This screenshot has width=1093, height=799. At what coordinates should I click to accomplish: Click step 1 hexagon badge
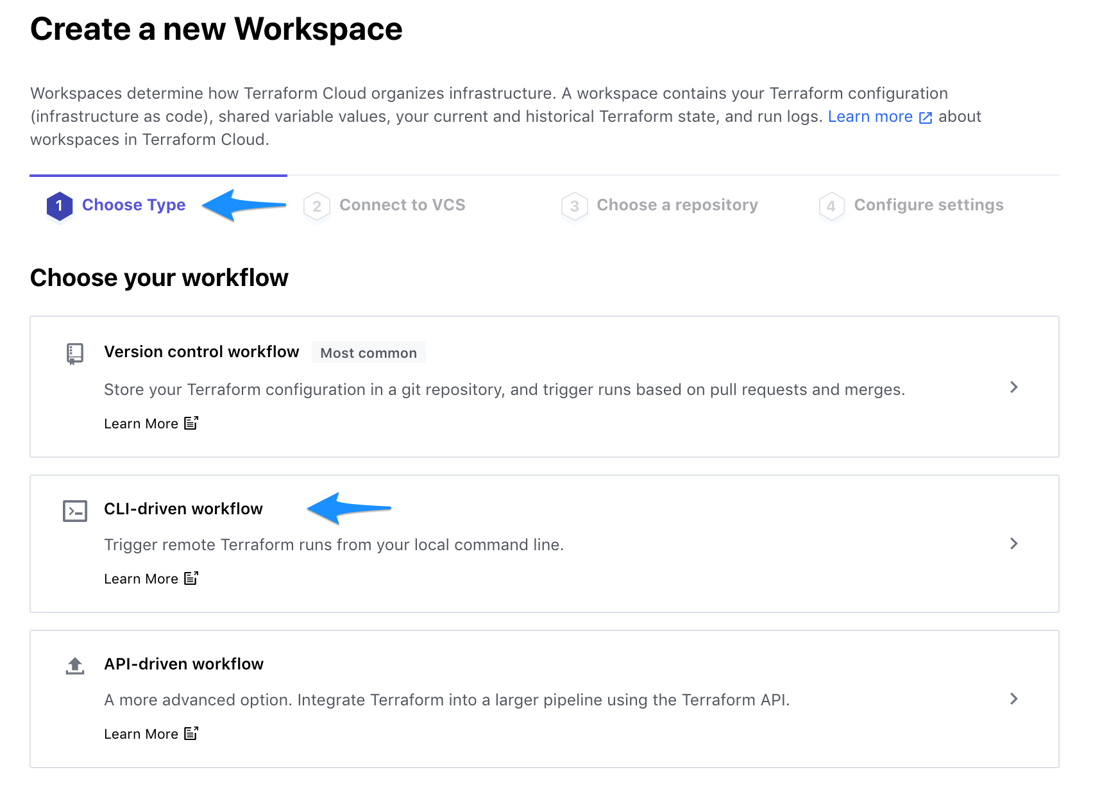pyautogui.click(x=59, y=206)
